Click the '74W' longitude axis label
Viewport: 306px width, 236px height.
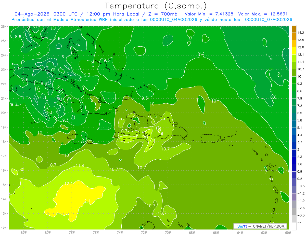[120, 233]
